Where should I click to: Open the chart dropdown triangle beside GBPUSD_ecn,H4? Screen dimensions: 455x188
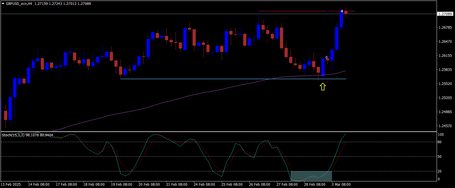pos(3,4)
